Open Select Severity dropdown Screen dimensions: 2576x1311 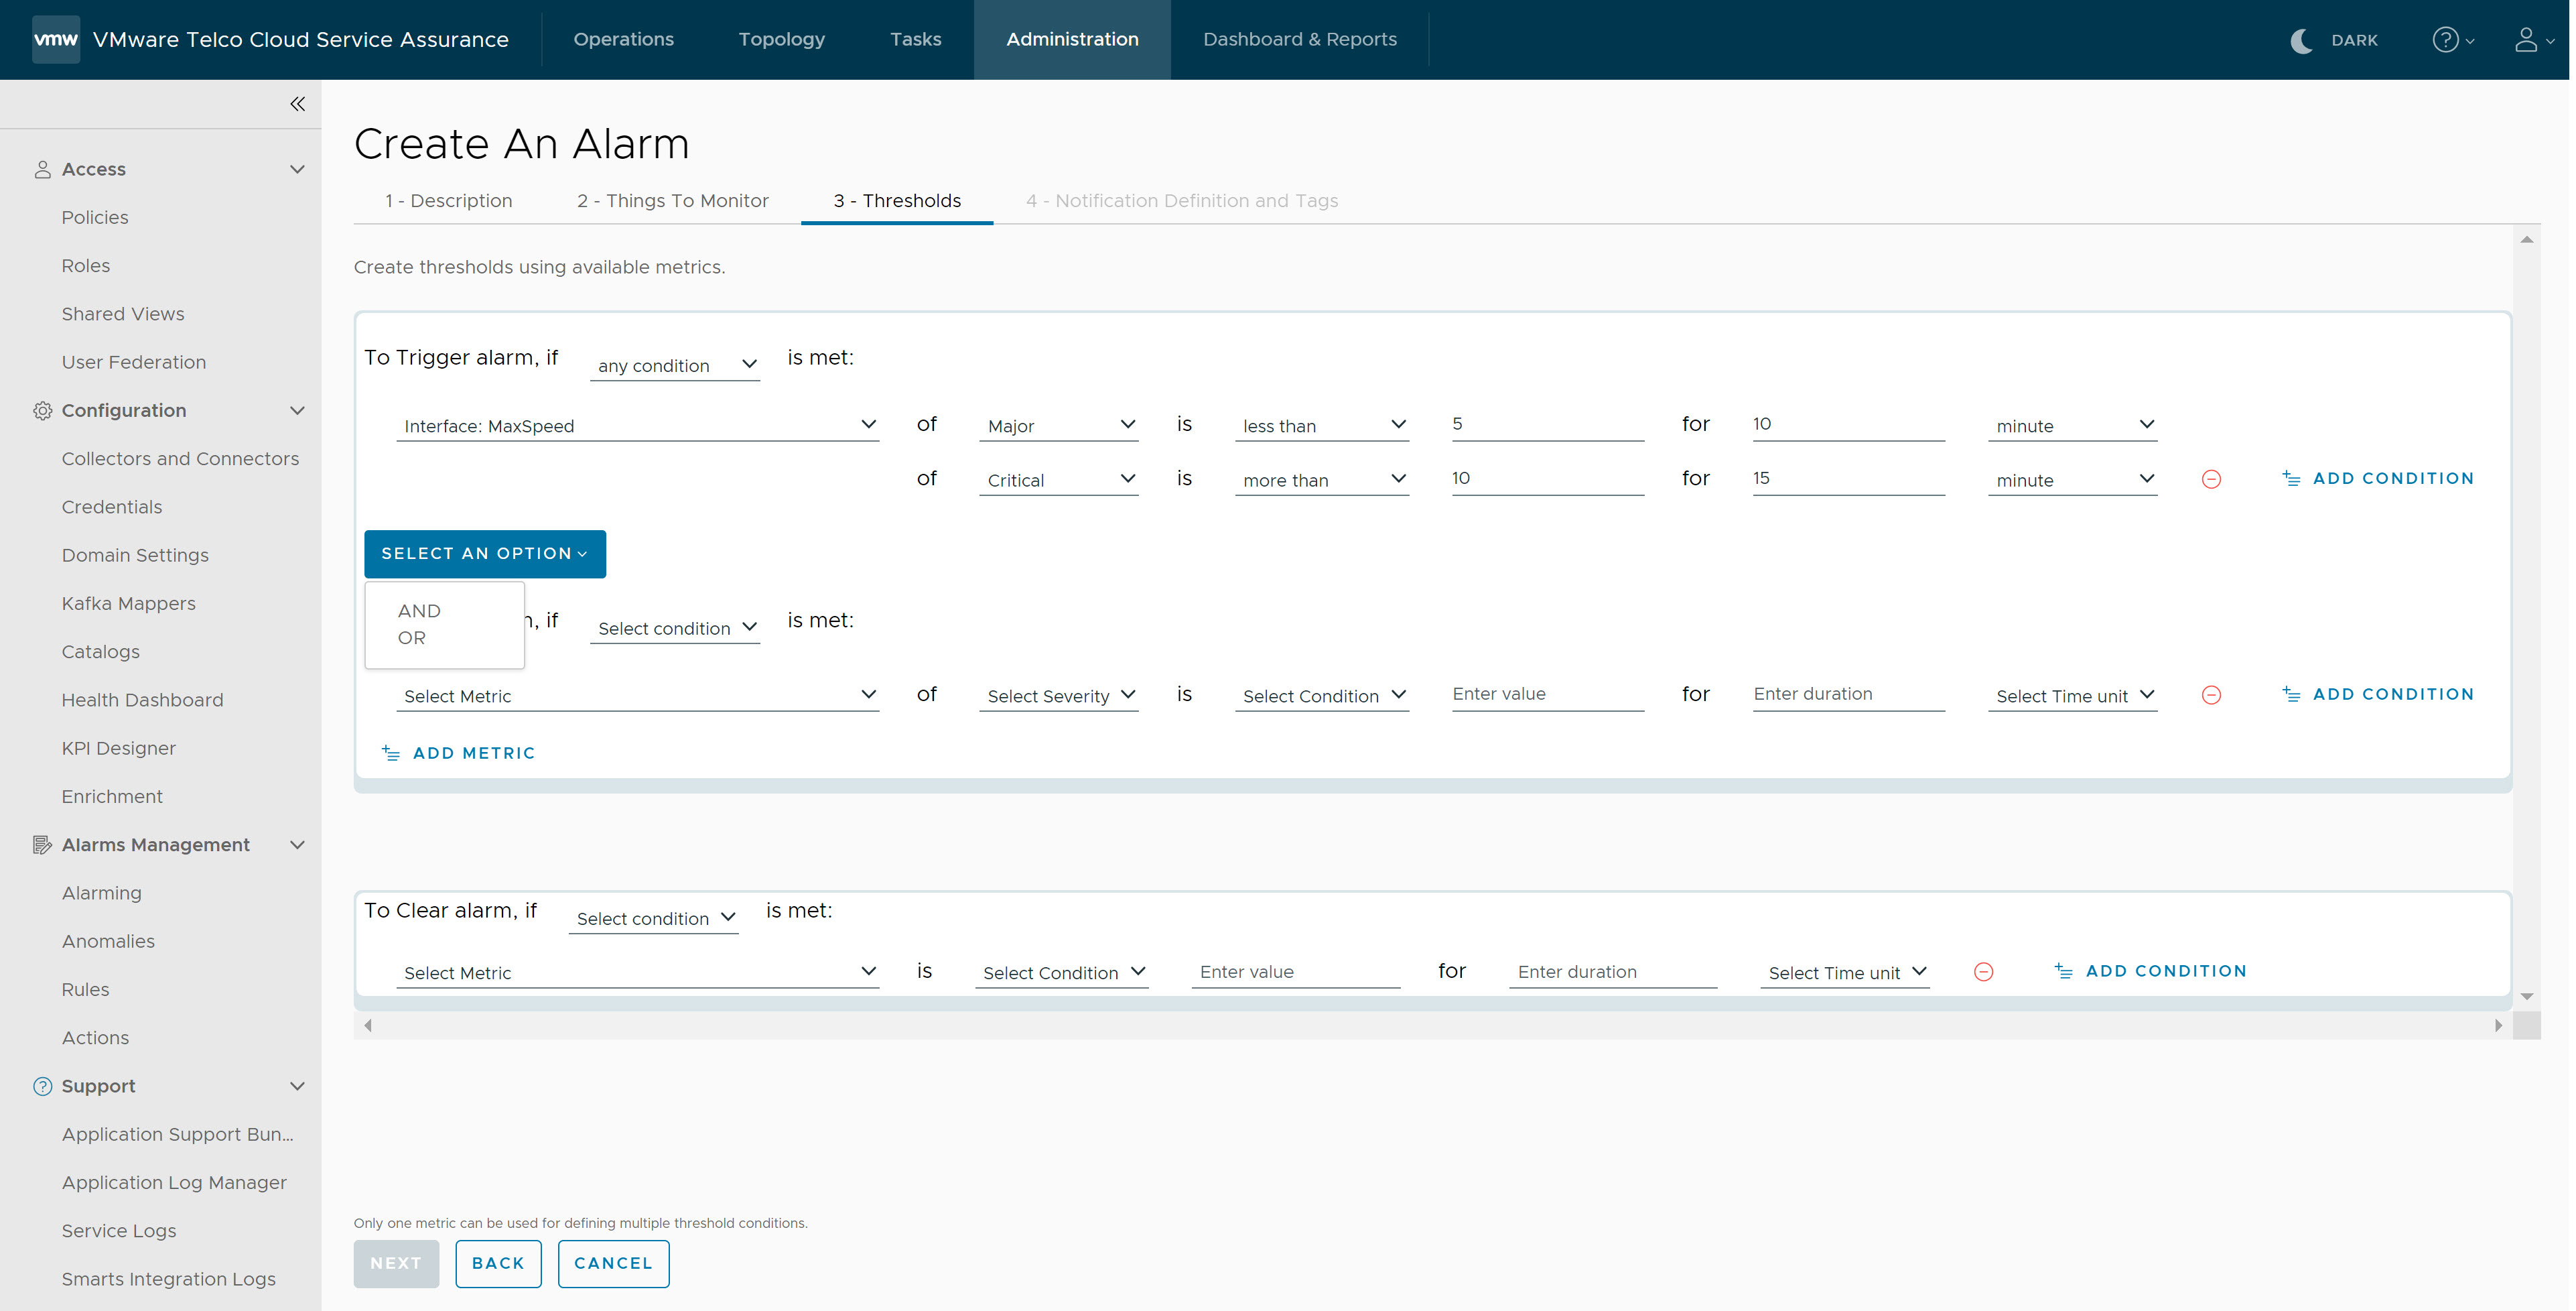(1058, 696)
